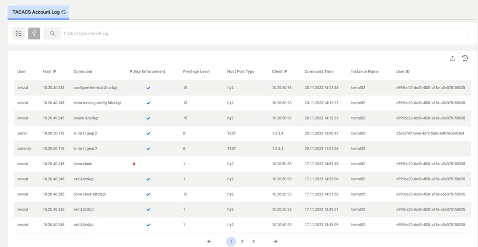The width and height of the screenshot is (478, 247).
Task: Click client IP 1.2.3.4 in adminxy row
Action: click(x=278, y=149)
